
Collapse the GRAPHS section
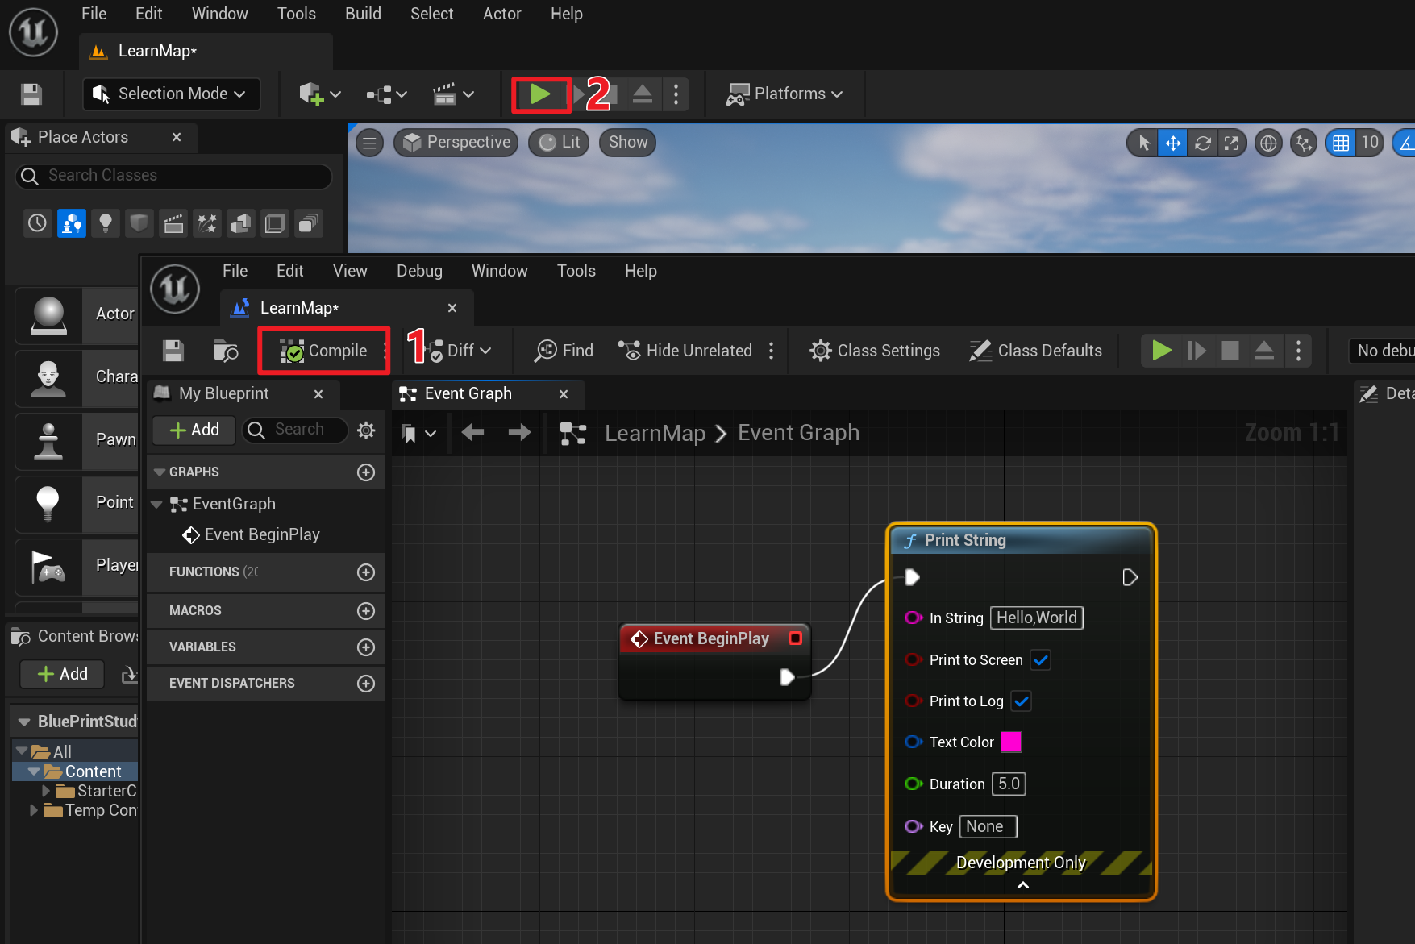[x=160, y=472]
